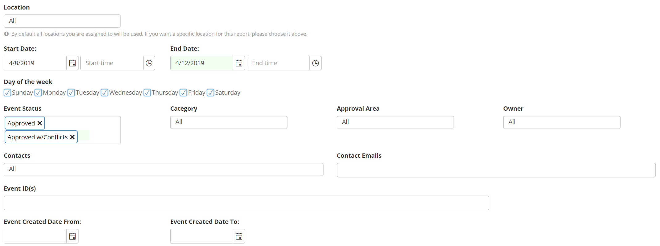
Task: Uncheck the Tuesday checkbox
Action: (71, 93)
